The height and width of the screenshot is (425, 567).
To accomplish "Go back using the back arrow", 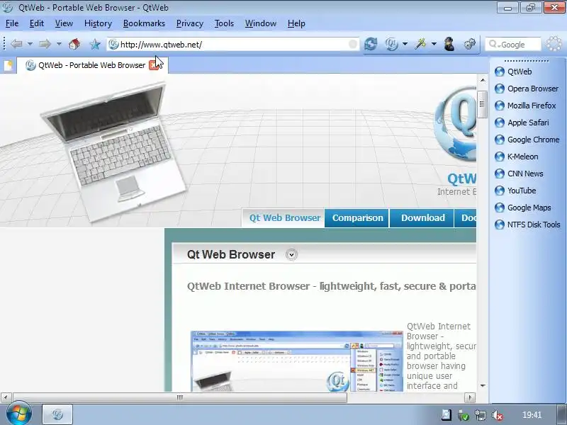I will tap(16, 44).
